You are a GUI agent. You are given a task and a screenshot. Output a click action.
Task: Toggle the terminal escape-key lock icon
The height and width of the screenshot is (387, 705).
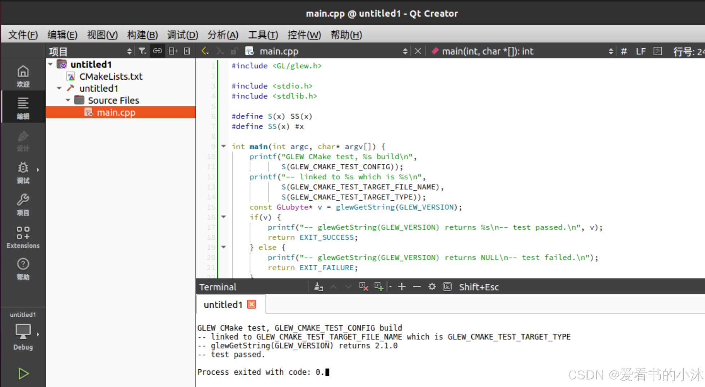[x=447, y=287]
